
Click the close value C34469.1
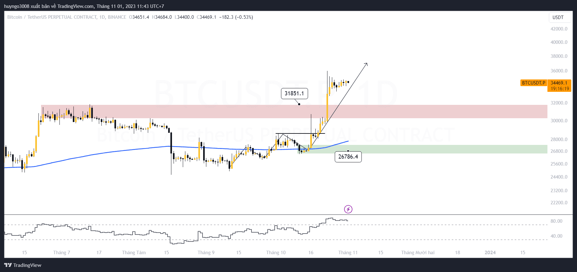(x=206, y=17)
